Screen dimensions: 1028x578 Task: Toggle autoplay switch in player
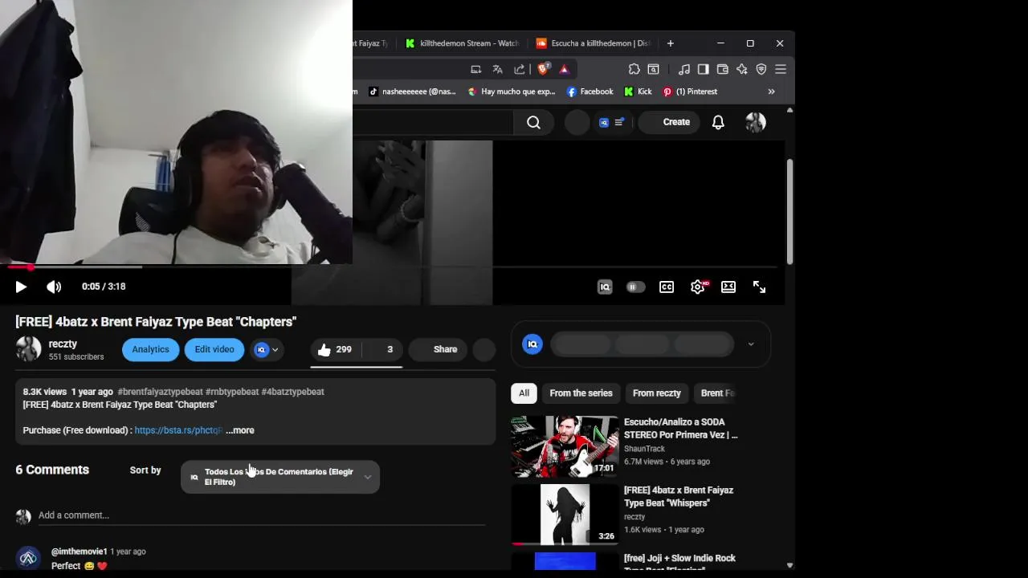pyautogui.click(x=635, y=287)
